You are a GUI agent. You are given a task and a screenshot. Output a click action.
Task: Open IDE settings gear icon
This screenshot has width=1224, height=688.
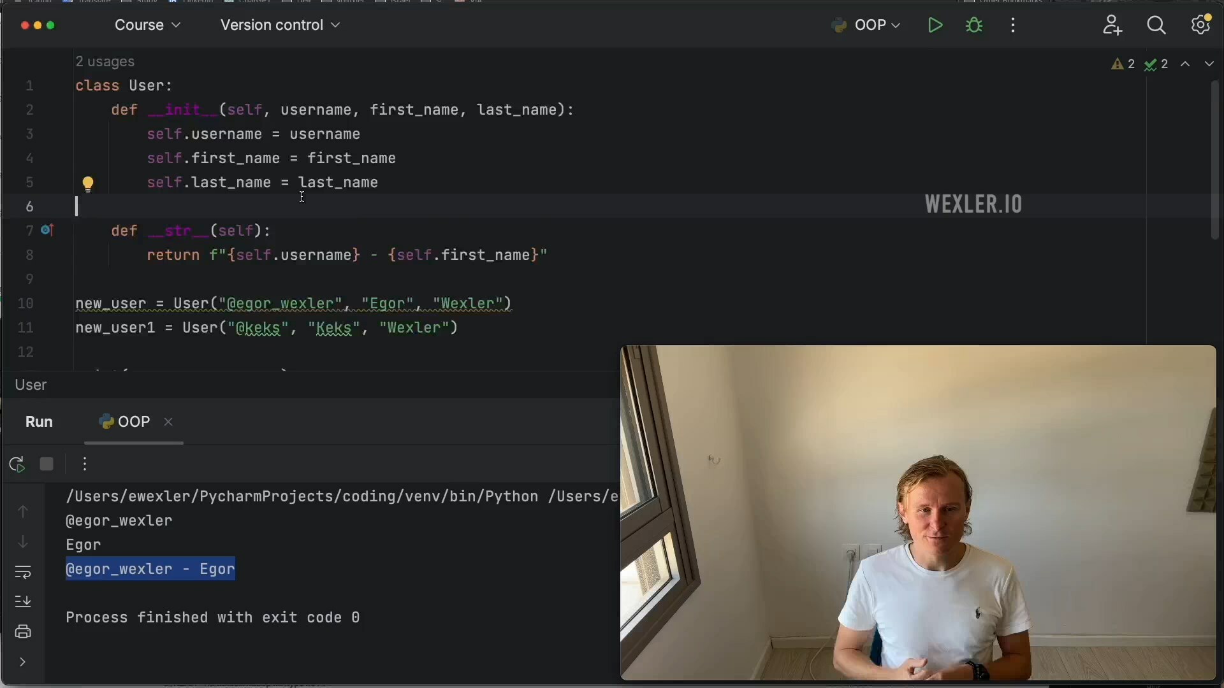tap(1202, 24)
